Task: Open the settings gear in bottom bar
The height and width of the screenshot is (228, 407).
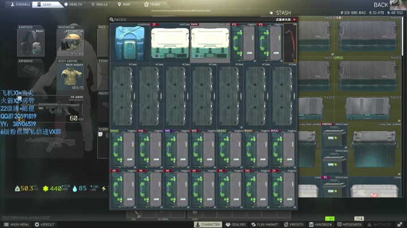Action: click(x=400, y=225)
